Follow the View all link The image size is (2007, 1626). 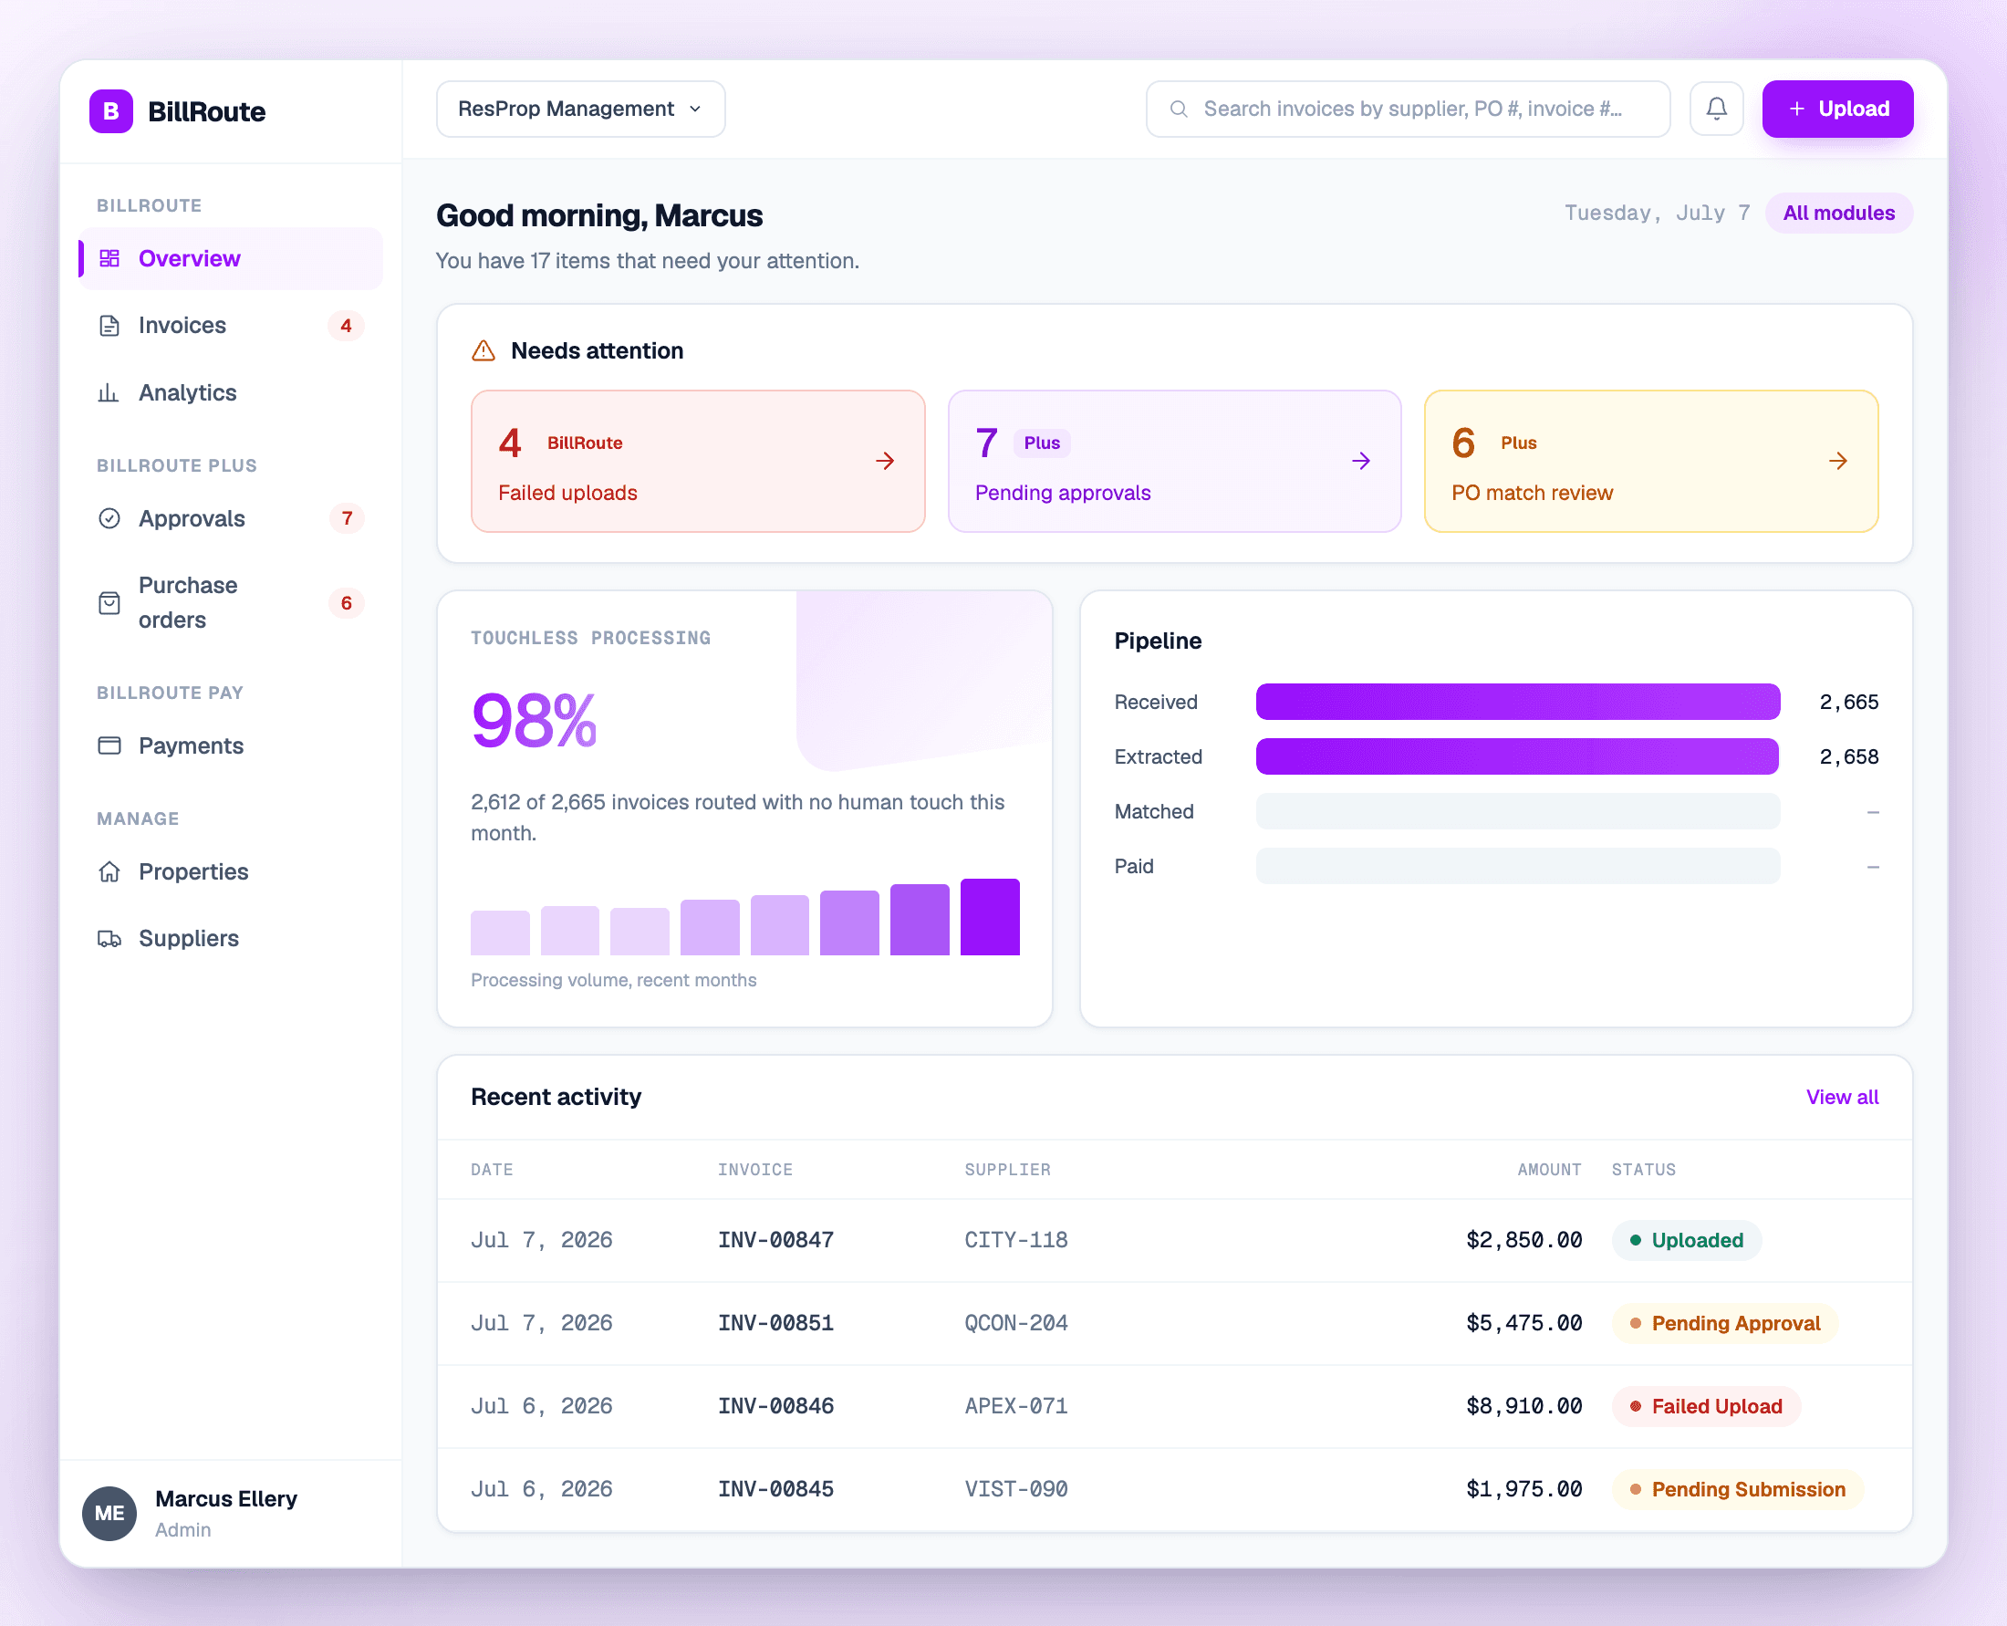(x=1841, y=1097)
